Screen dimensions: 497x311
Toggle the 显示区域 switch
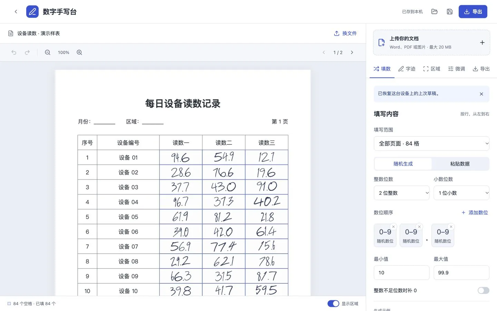tap(333, 304)
